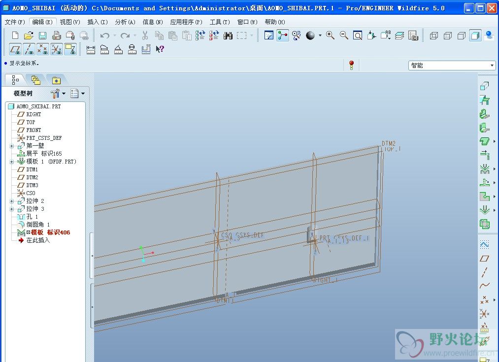499x362 pixels.
Task: Open the 工具(T) menu
Action: [x=220, y=22]
